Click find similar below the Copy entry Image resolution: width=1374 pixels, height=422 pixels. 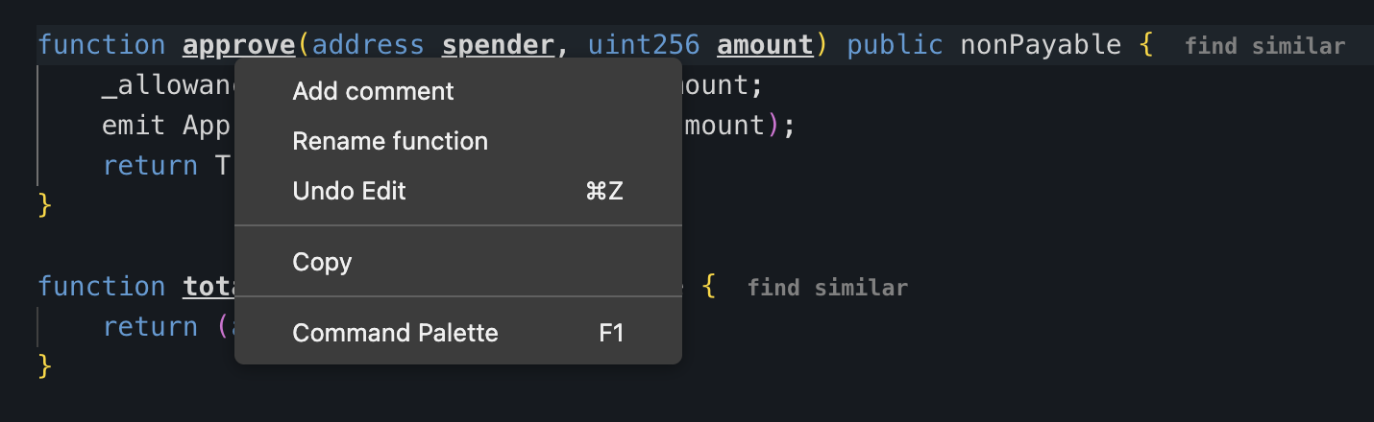point(827,288)
